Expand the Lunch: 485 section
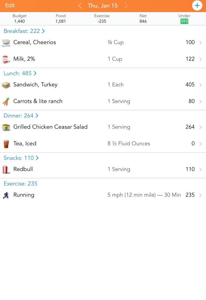Image resolution: width=206 pixels, height=300 pixels. (x=20, y=73)
